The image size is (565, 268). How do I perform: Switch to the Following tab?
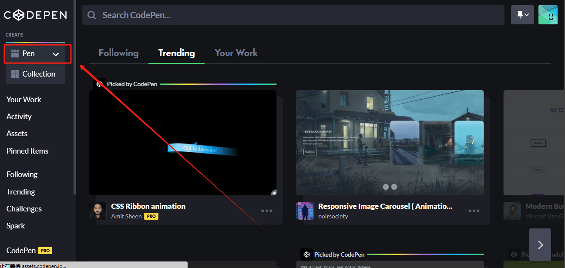click(118, 53)
